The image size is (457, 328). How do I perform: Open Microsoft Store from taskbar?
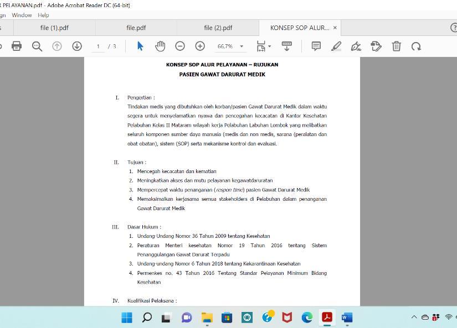click(227, 317)
